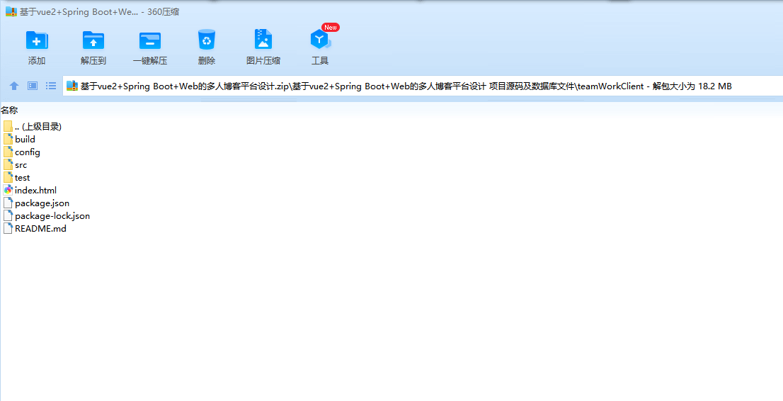The width and height of the screenshot is (783, 401).
Task: Click the 解压到 label in the toolbar
Action: [93, 60]
